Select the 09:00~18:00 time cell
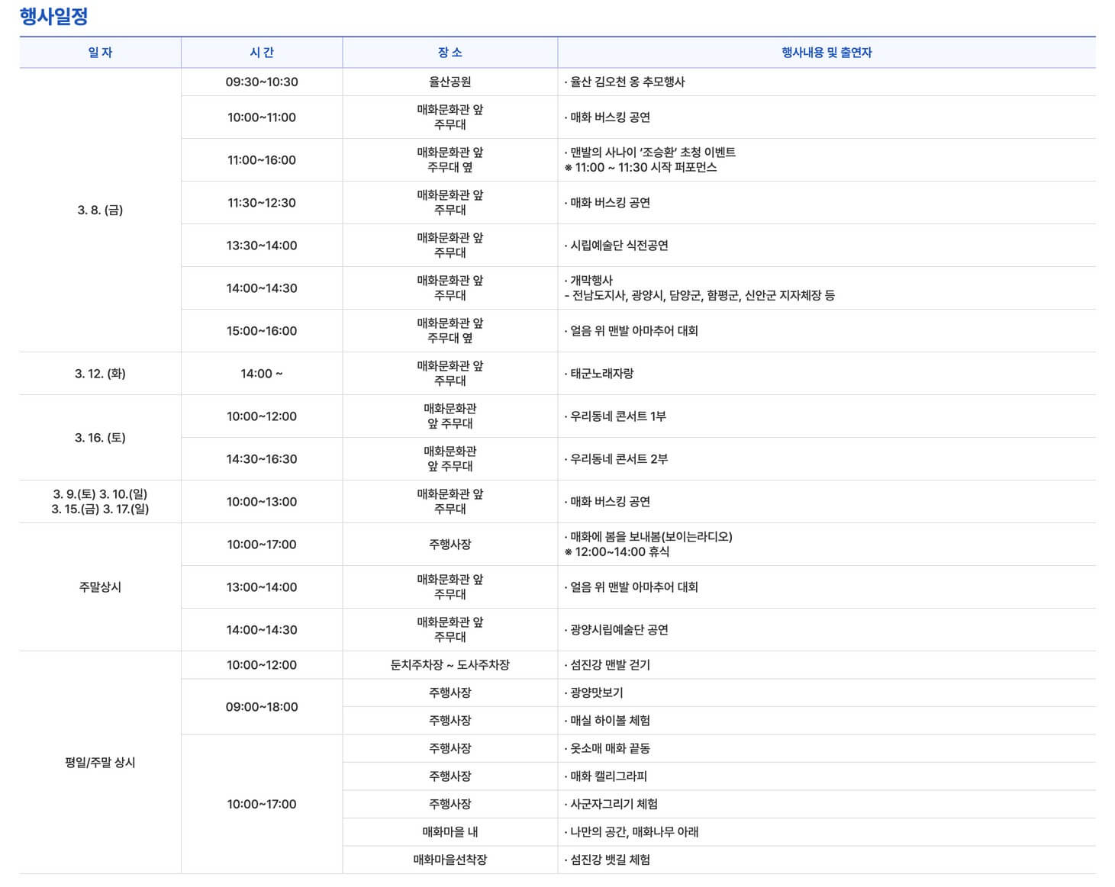This screenshot has height=887, width=1115. click(x=262, y=707)
